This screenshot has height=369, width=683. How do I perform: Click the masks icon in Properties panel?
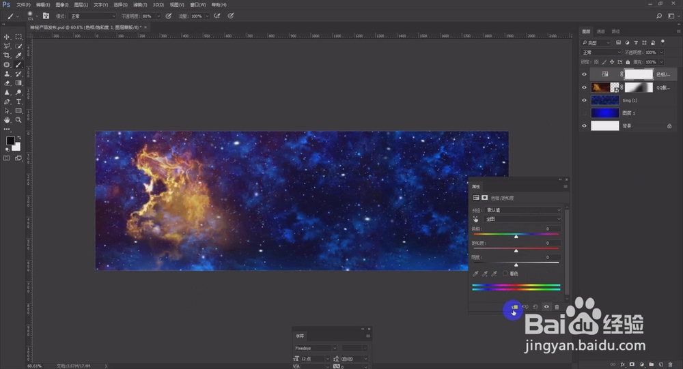pos(484,198)
